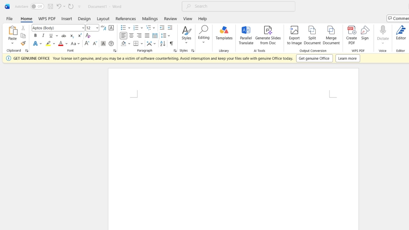Screen dimensions: 409x230
Task: Justify paragraph text
Action: pos(147,36)
